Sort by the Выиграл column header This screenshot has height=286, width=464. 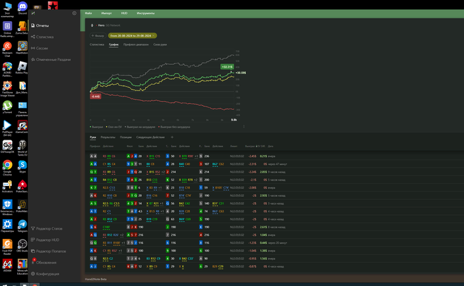tap(250, 146)
